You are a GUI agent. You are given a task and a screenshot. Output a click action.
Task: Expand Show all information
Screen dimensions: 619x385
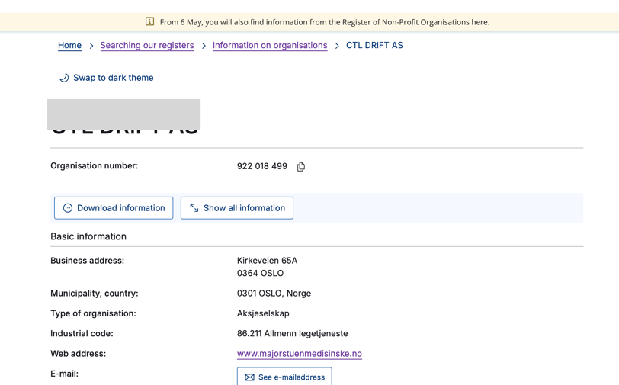[237, 208]
